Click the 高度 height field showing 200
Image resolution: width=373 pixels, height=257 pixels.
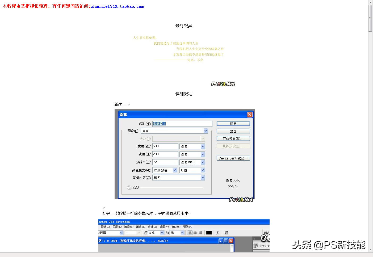coord(165,154)
